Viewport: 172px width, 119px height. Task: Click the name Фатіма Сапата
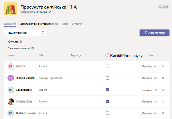tap(25, 78)
